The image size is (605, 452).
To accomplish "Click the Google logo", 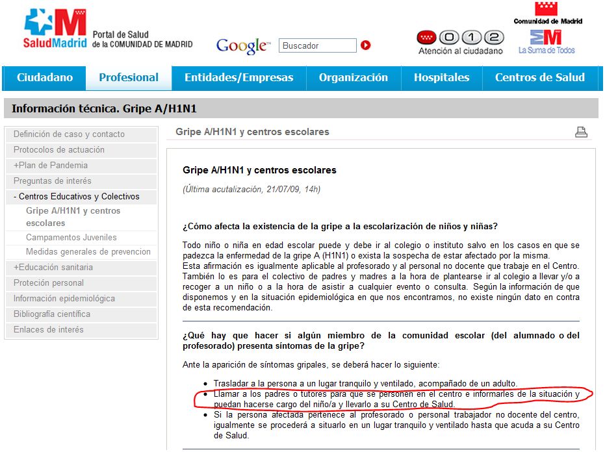I will click(x=242, y=46).
